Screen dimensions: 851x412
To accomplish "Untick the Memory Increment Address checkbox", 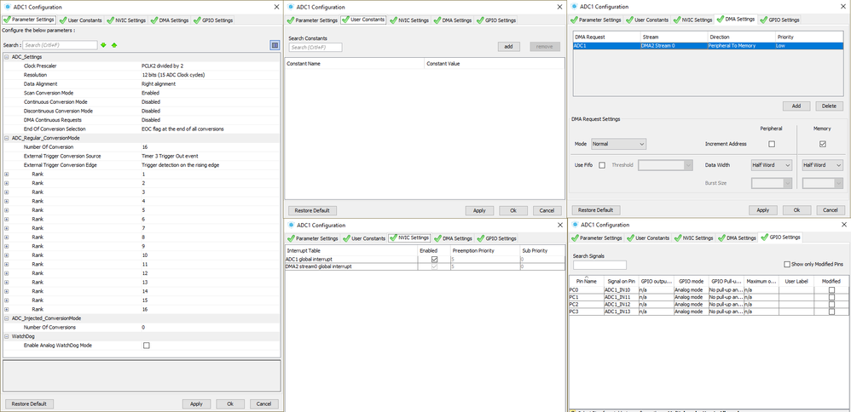I will 822,144.
